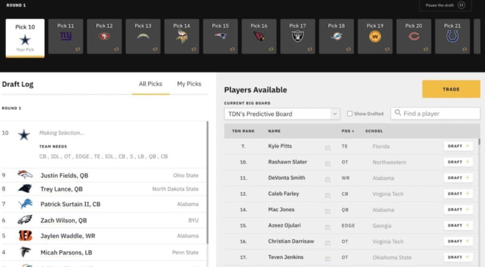Viewport: 485px width, 267px height.
Task: Click the Lions logo beside Patrick Surtain II
Action: [x=26, y=204]
